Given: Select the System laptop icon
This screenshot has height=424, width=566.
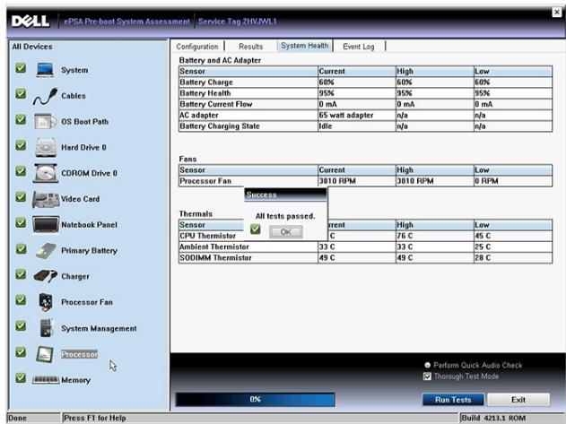Looking at the screenshot, I should click(x=45, y=70).
